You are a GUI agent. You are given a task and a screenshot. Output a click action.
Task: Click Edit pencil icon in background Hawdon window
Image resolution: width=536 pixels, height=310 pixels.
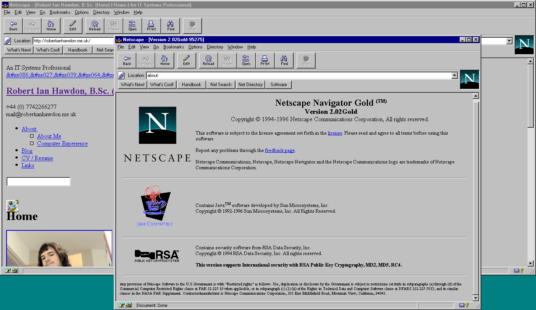73,26
